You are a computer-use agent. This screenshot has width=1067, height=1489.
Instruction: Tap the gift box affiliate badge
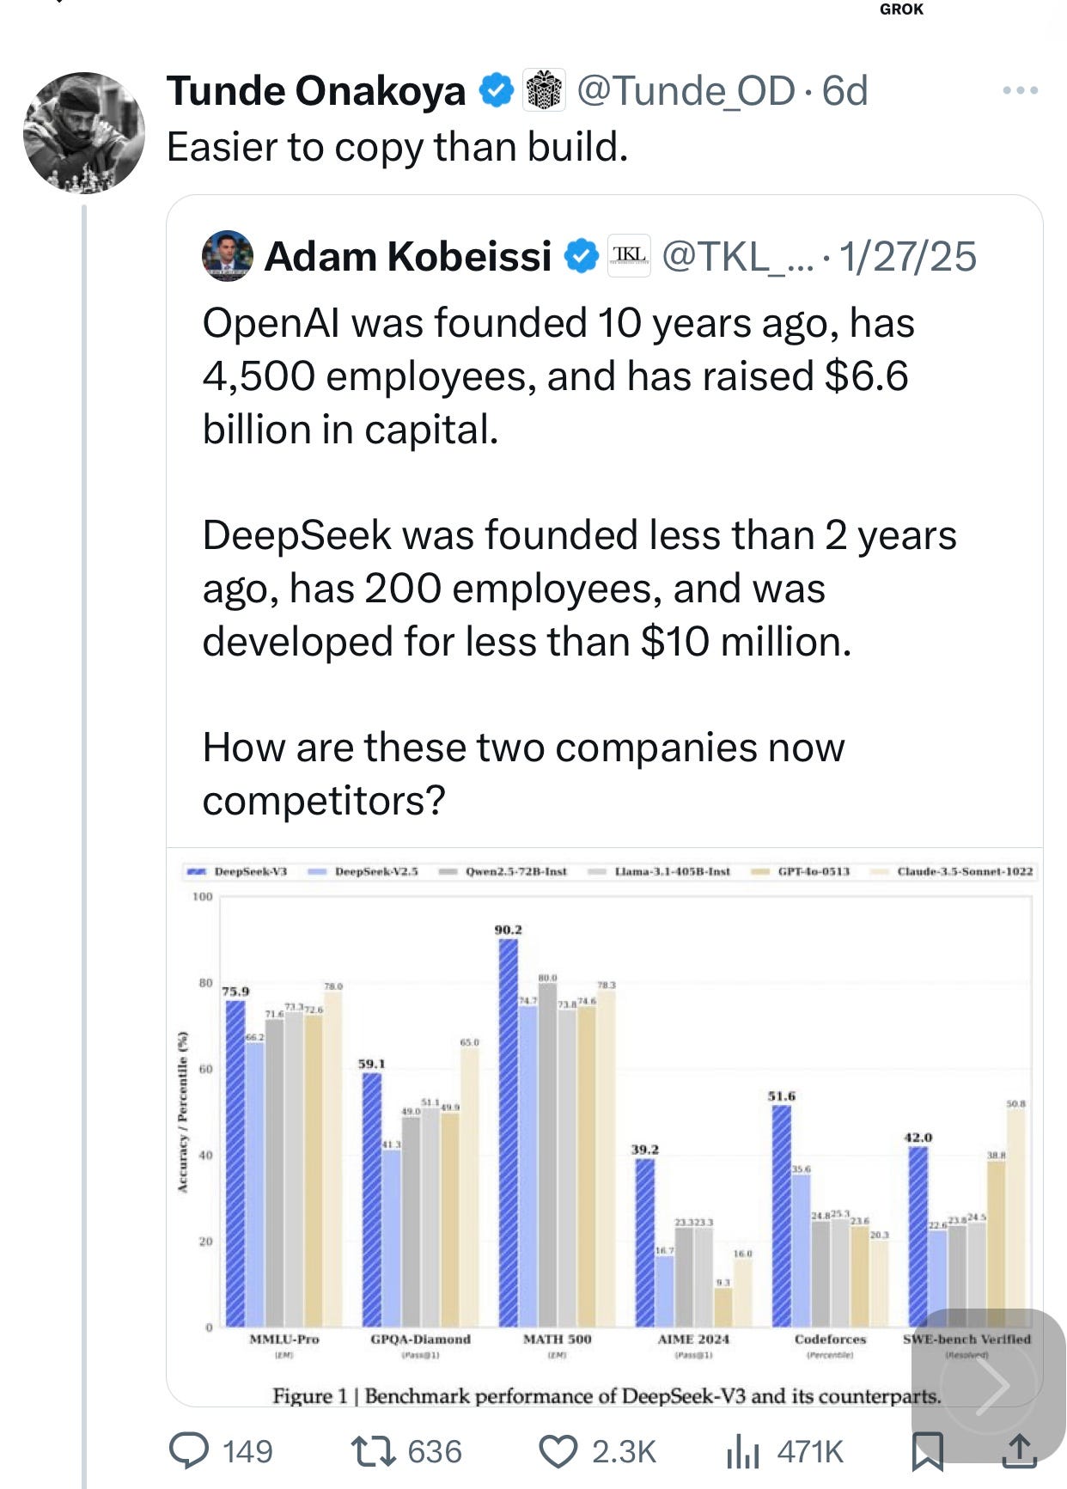[x=544, y=90]
